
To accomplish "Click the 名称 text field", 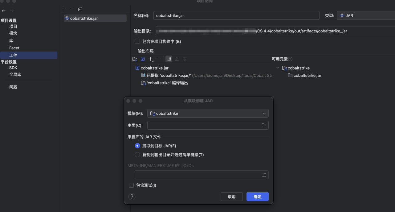I will (236, 15).
